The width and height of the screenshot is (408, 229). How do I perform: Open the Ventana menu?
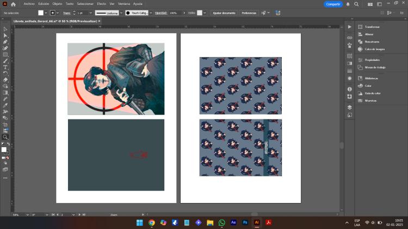[124, 4]
